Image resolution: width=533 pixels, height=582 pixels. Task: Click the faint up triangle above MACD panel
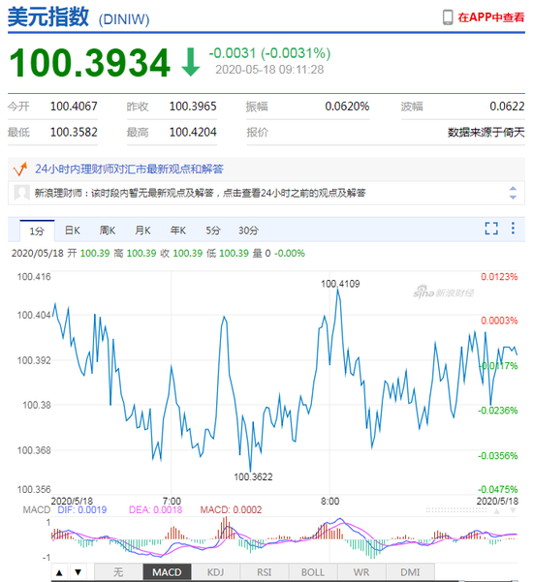[497, 511]
